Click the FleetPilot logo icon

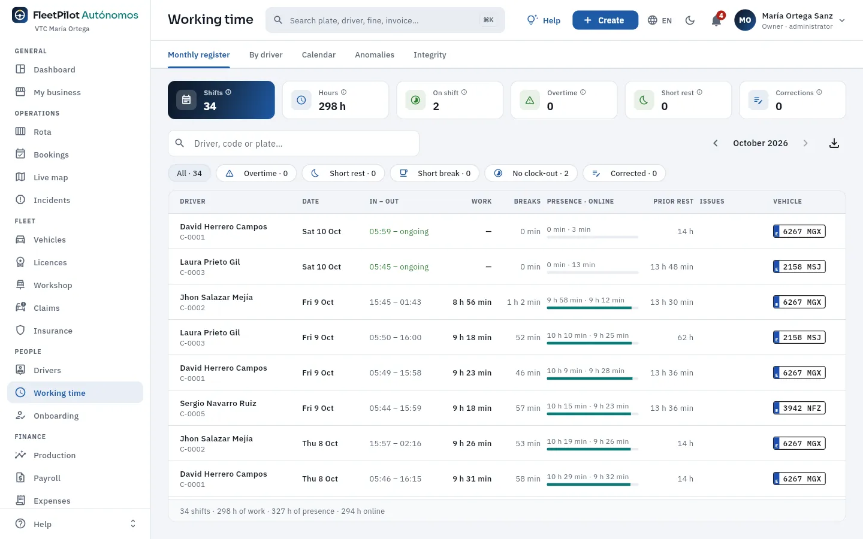20,15
